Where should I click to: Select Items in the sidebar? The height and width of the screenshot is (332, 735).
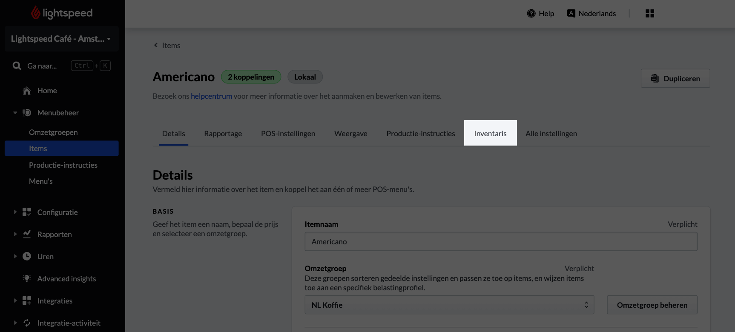[61, 149]
